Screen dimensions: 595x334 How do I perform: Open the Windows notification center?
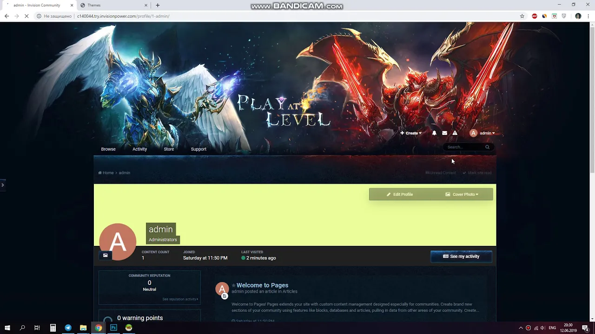(585, 328)
